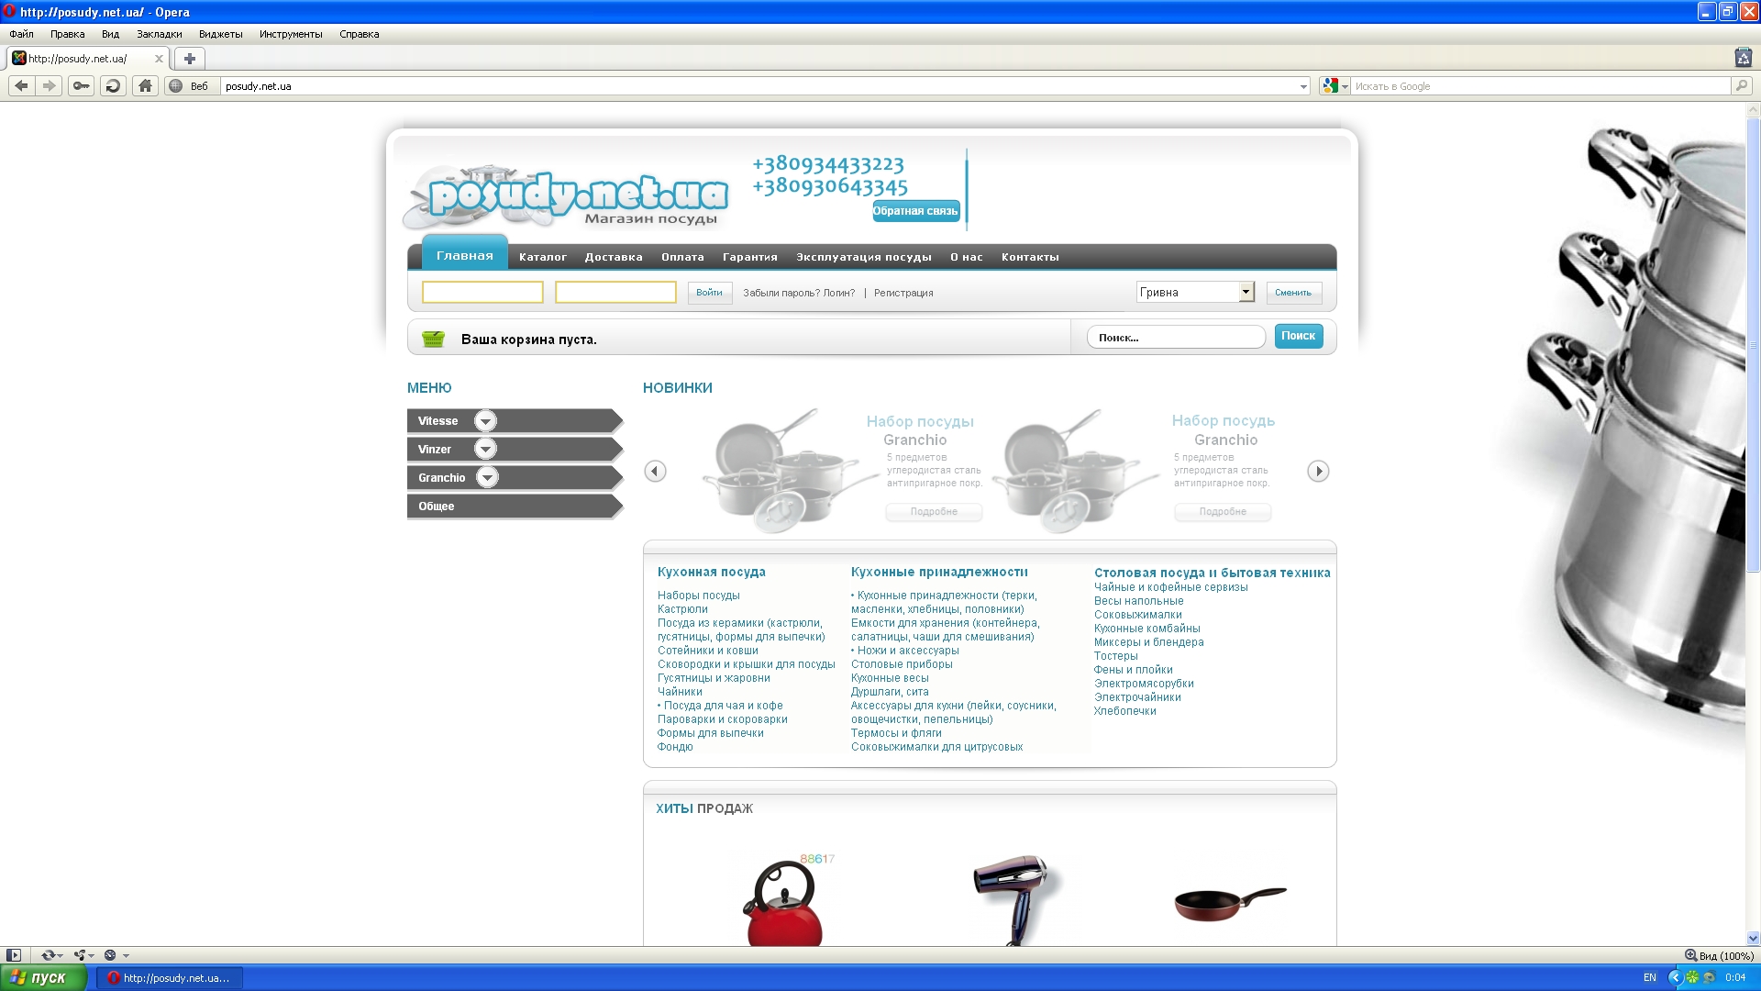Viewport: 1761px width, 991px height.
Task: Show previous item in Новинки carousel
Action: [655, 472]
